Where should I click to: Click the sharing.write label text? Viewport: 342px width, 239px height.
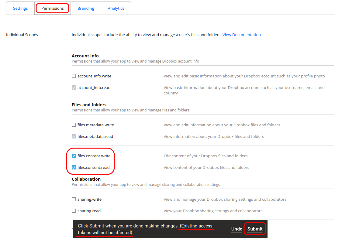tap(89, 199)
